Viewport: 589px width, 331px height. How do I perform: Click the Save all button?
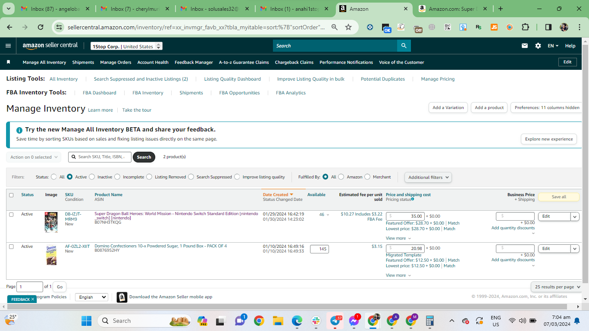[559, 197]
